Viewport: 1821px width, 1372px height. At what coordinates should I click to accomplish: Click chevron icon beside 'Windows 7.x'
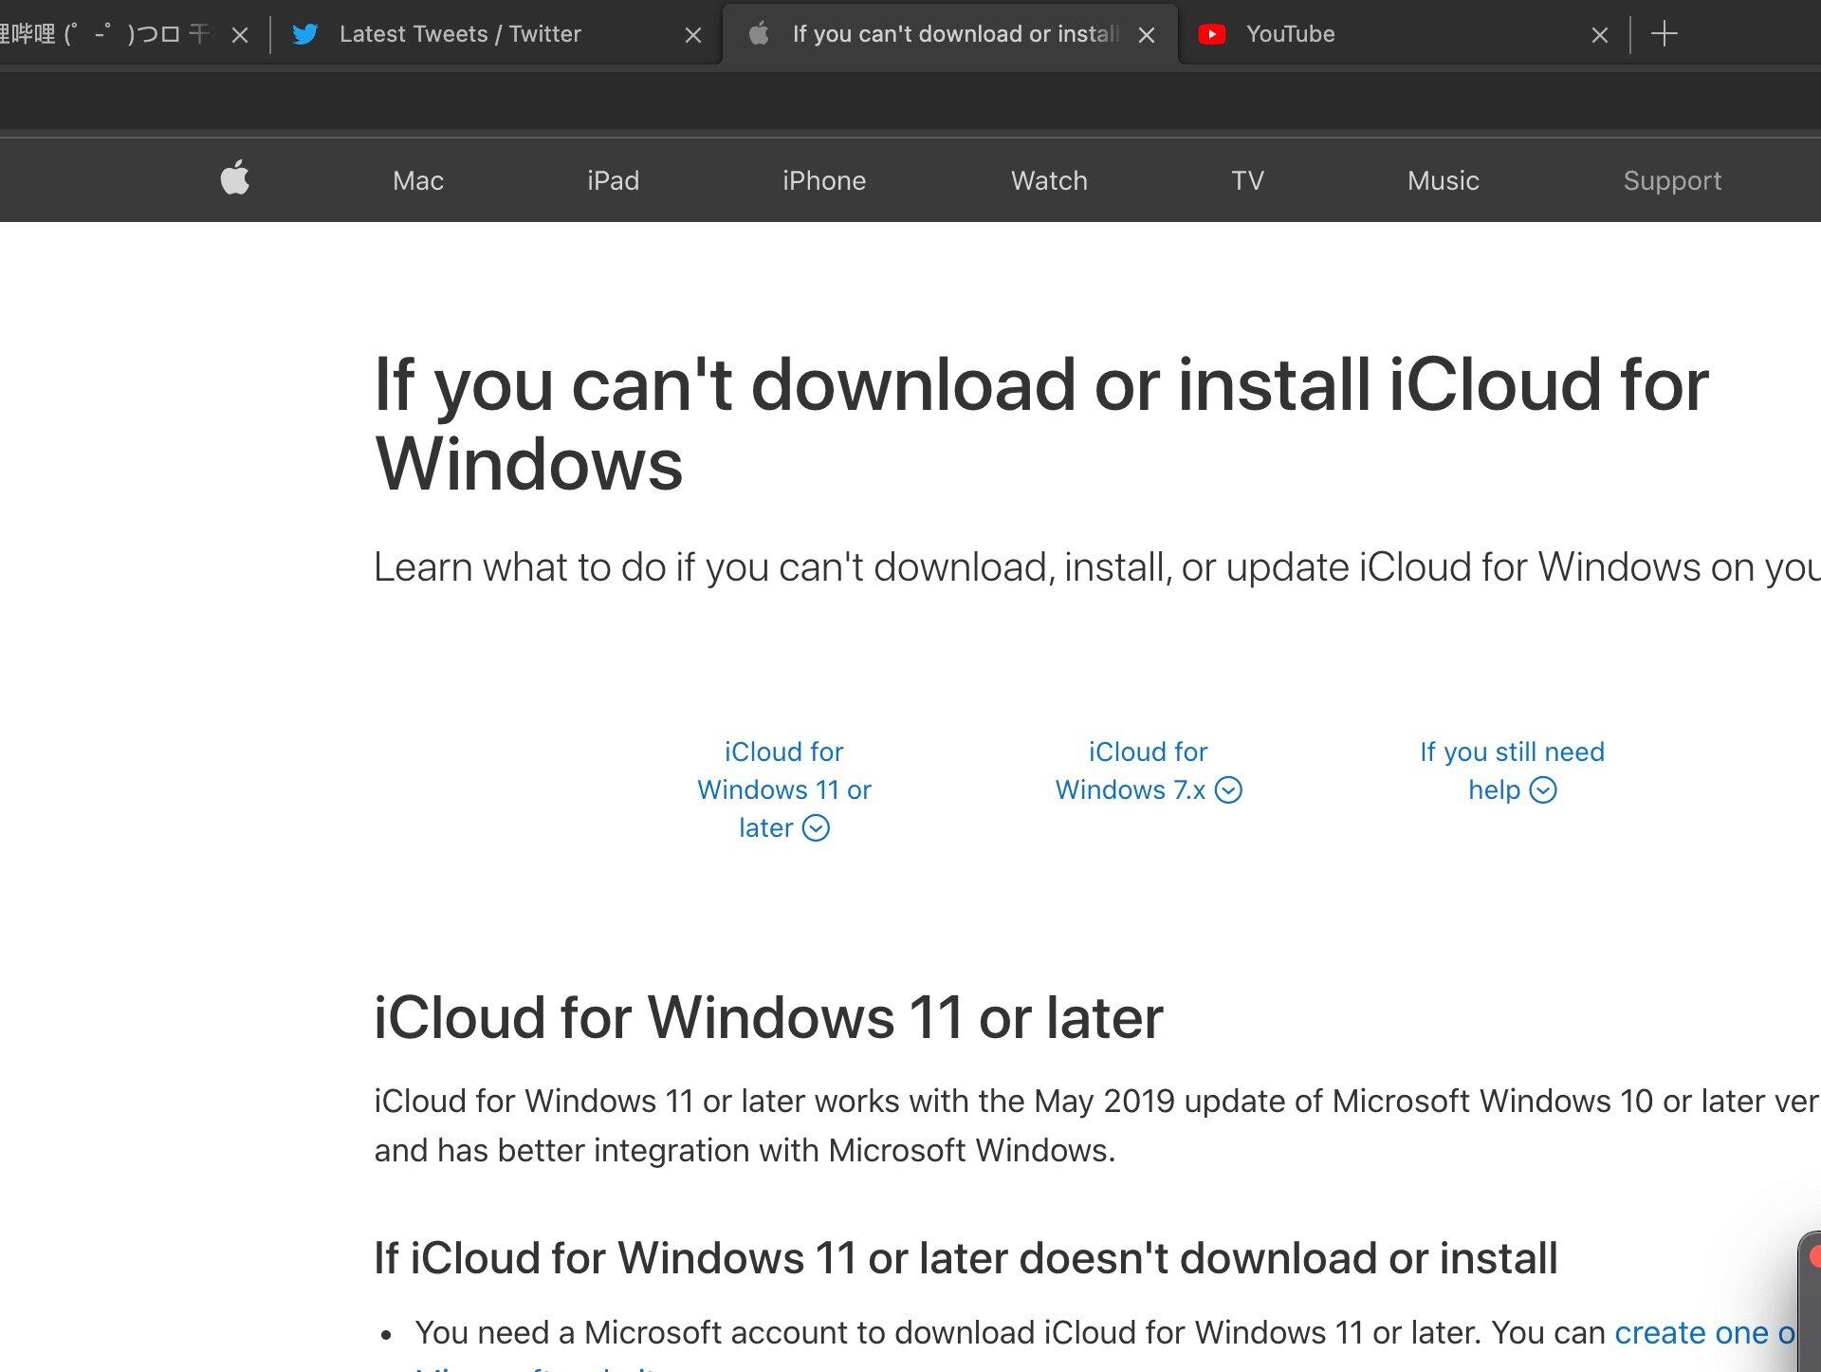[x=1228, y=789]
